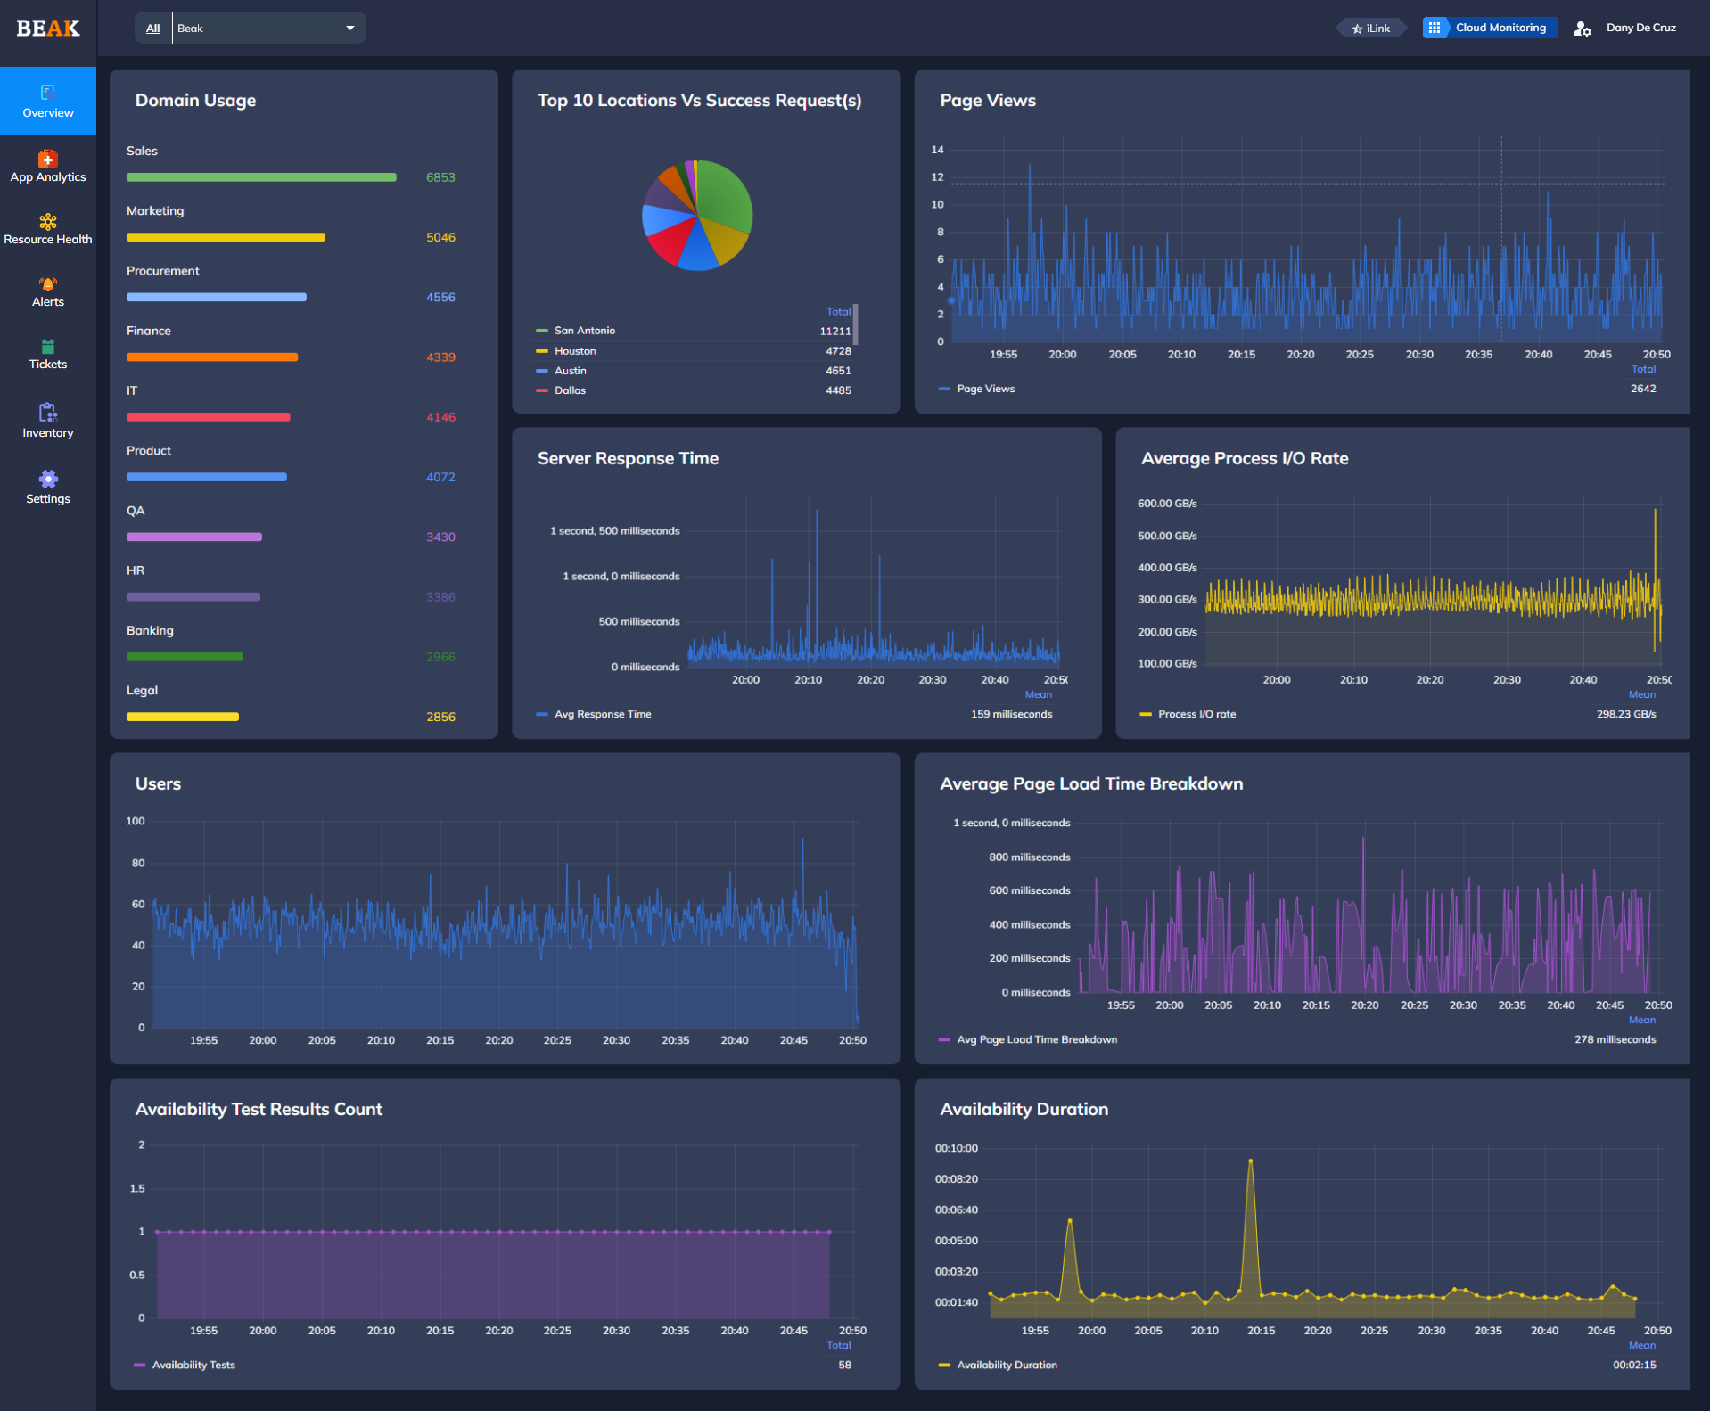Screen dimensions: 1710x1411
Task: Click the Availability Tests total 58
Action: pos(844,1365)
